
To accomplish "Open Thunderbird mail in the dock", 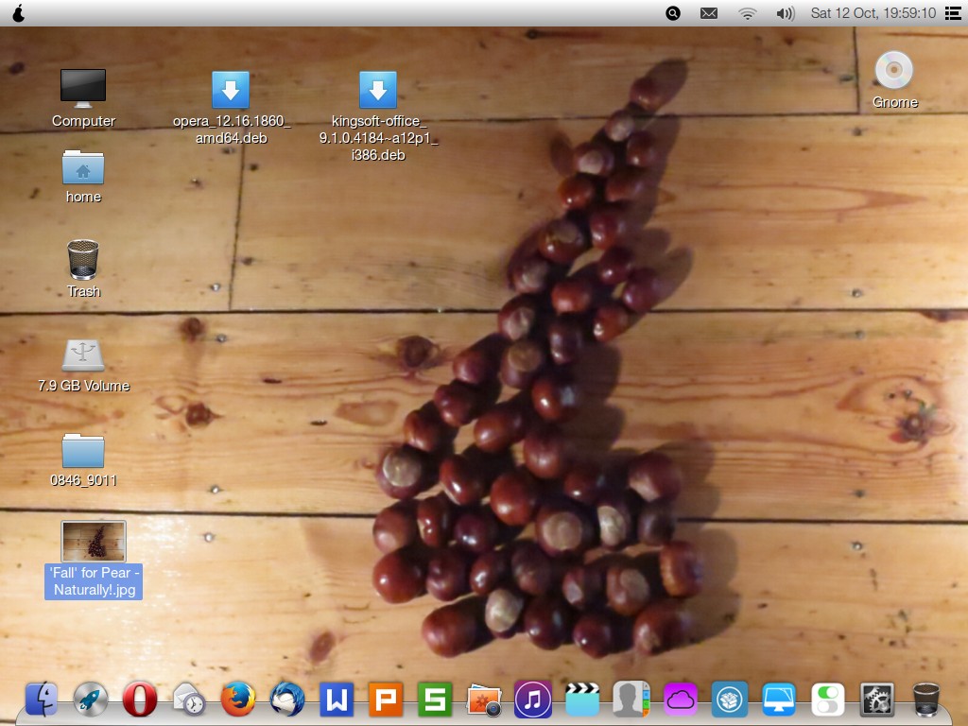I will [x=287, y=700].
